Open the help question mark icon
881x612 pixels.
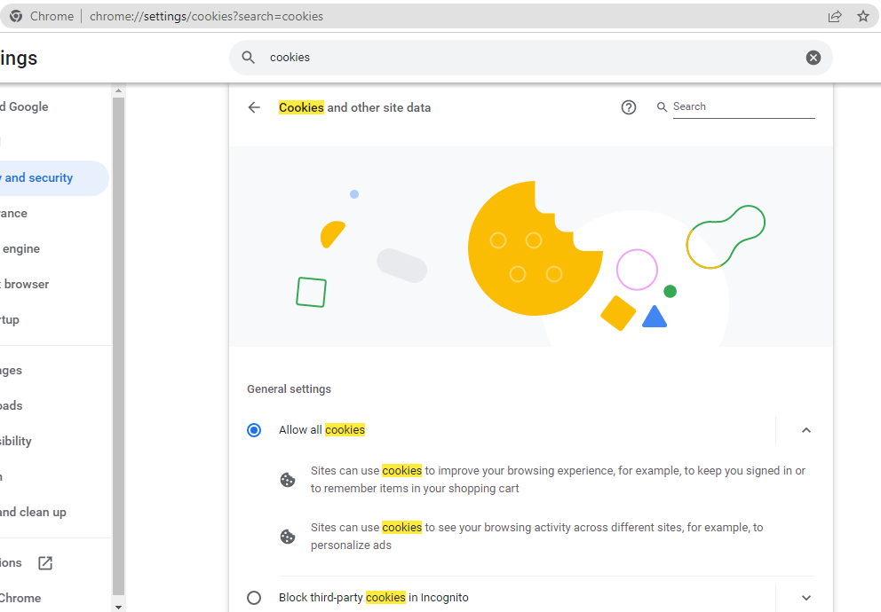coord(629,107)
